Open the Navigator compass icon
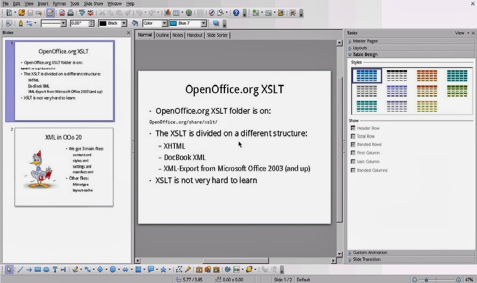 212,13
